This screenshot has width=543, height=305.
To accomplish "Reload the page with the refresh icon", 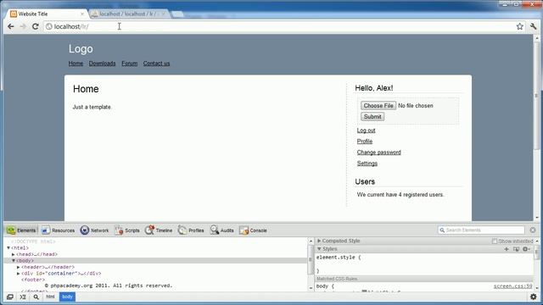I will (36, 26).
